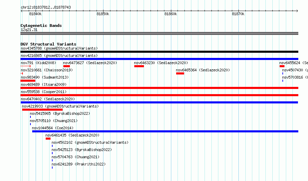Open the nsv791 (Kidd2008) variant label
Image resolution: width=308 pixels, height=181 pixels.
[x=38, y=63]
